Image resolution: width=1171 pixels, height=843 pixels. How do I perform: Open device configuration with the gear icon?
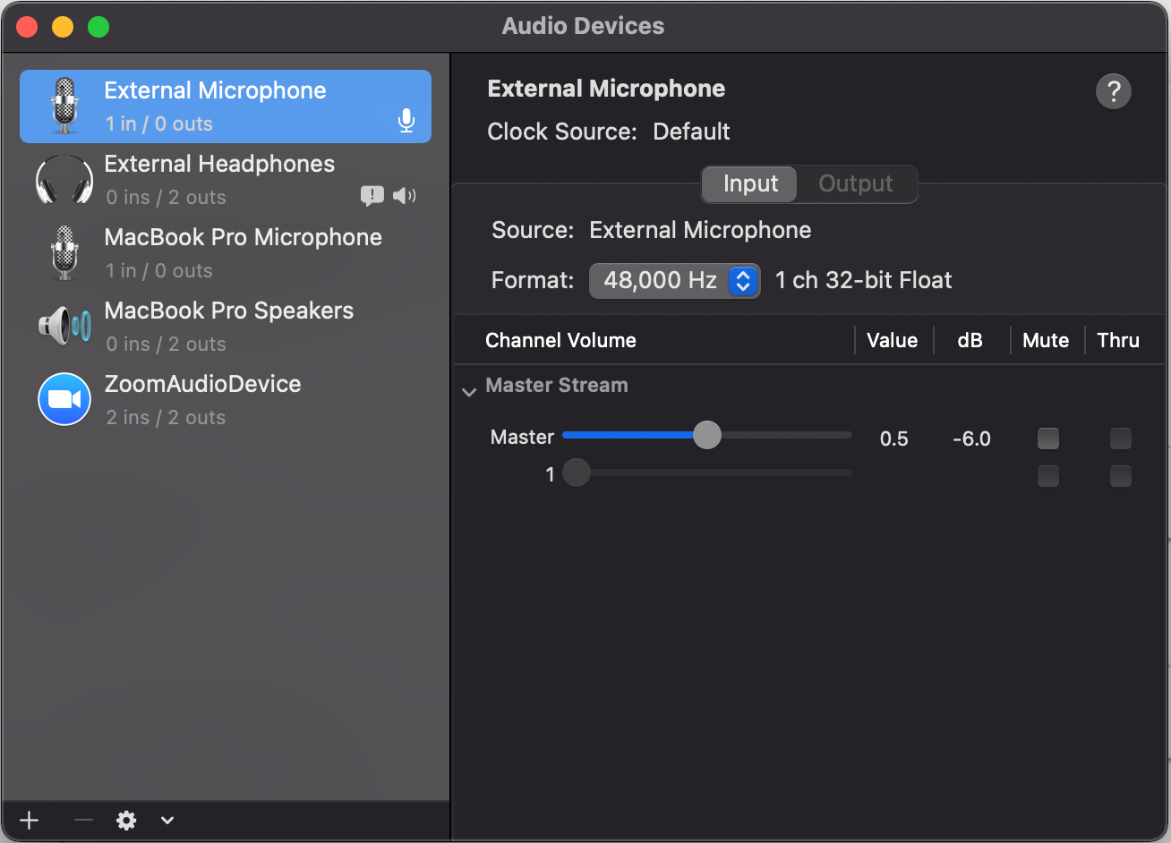coord(126,820)
